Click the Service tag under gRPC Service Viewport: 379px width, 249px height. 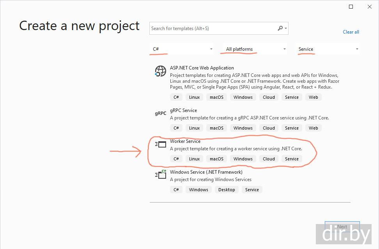[292, 128]
